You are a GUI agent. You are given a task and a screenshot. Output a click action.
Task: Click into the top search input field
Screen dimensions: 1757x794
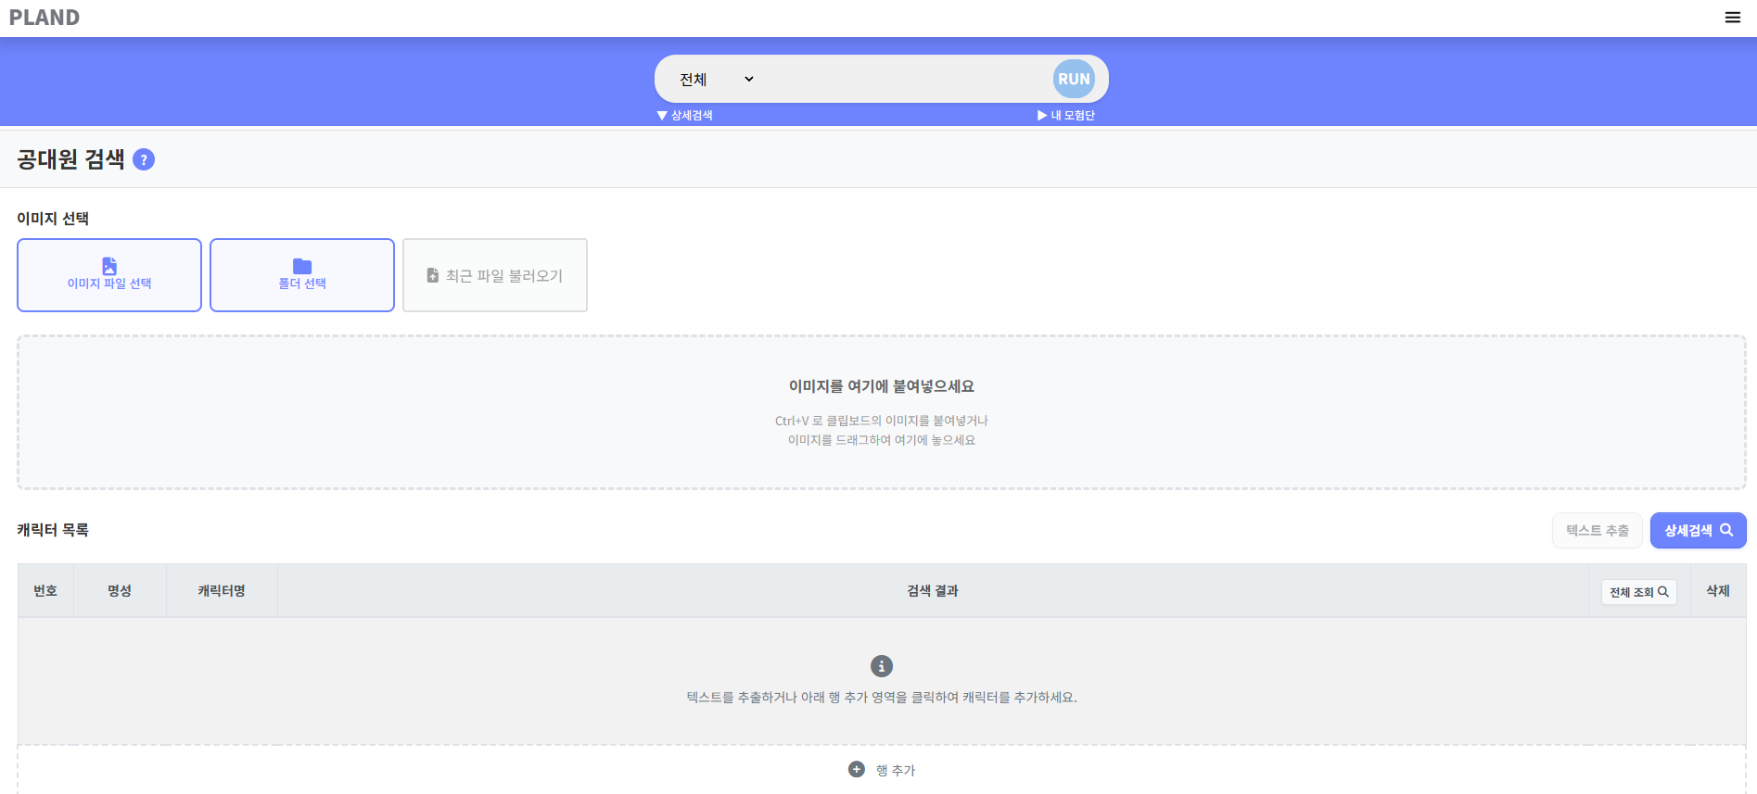(x=904, y=80)
